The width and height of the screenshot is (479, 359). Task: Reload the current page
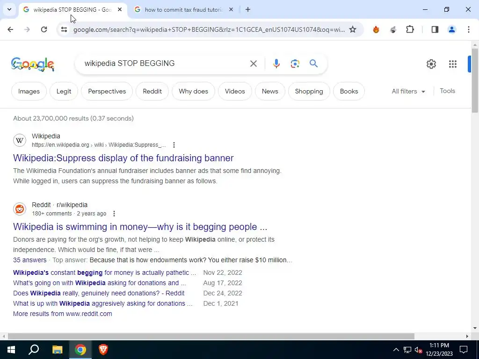(x=44, y=29)
